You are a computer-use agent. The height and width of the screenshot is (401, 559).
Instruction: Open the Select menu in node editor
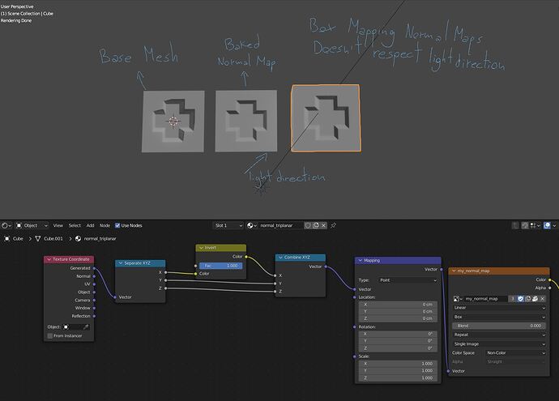point(75,226)
